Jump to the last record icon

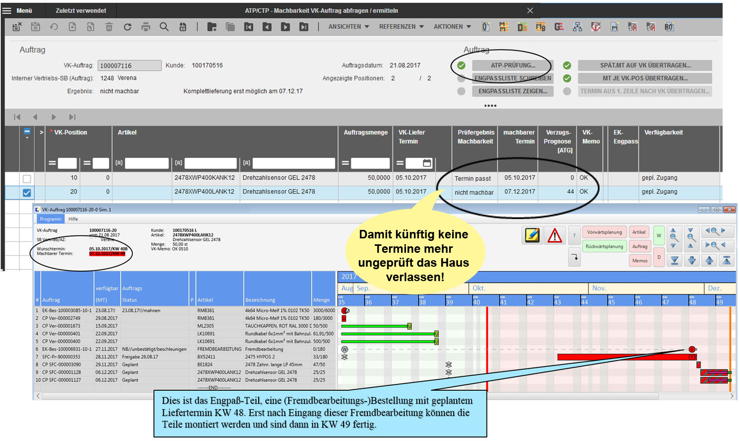point(304,27)
